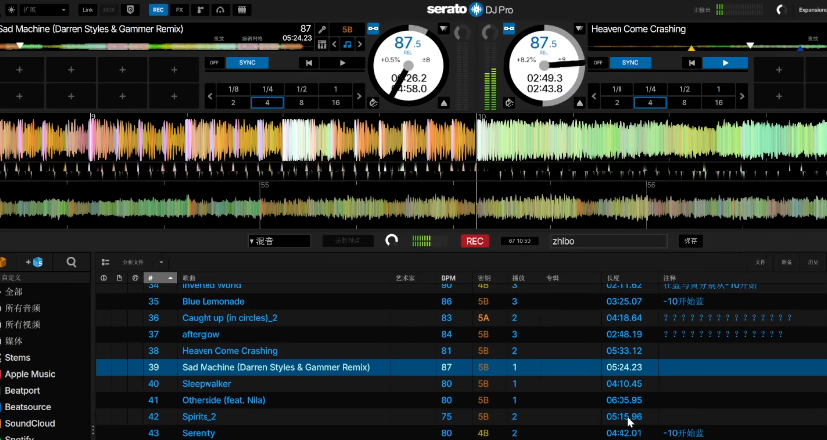Shift right deck loop sizes left arrow
827x440 pixels.
[594, 96]
